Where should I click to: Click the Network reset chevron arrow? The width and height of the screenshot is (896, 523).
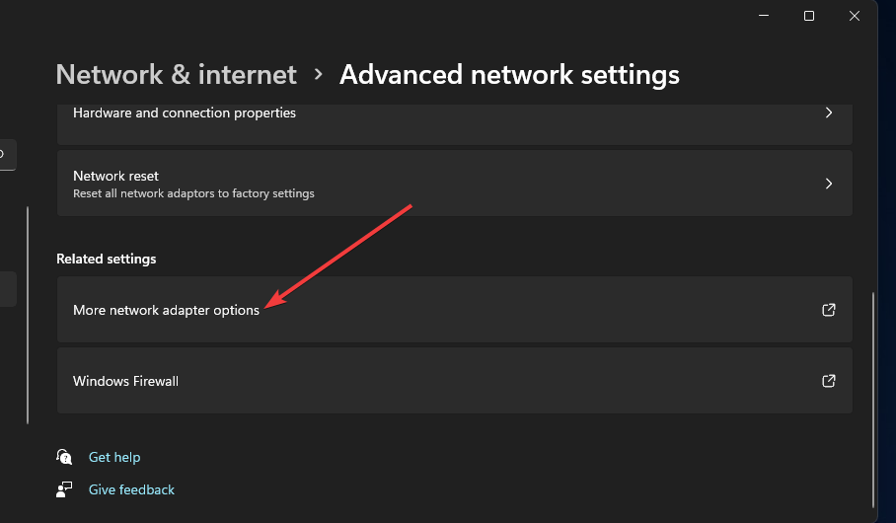[x=829, y=184]
